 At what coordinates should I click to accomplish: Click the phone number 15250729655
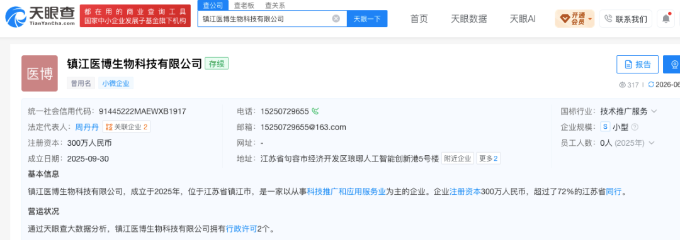[x=285, y=112]
